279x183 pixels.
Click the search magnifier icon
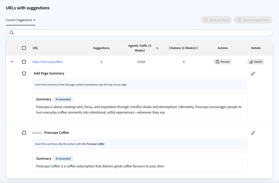click(x=12, y=33)
